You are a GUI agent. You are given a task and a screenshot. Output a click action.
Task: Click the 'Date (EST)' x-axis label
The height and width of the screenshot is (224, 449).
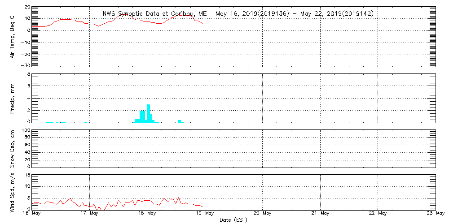233,220
